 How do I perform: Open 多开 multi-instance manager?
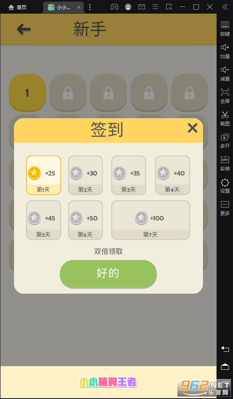point(225,141)
